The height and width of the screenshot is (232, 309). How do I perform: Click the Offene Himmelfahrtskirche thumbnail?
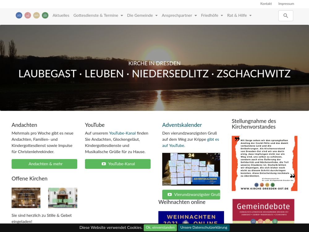(26, 198)
